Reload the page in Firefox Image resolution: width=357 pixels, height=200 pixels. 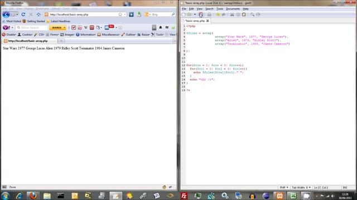[x=23, y=14]
